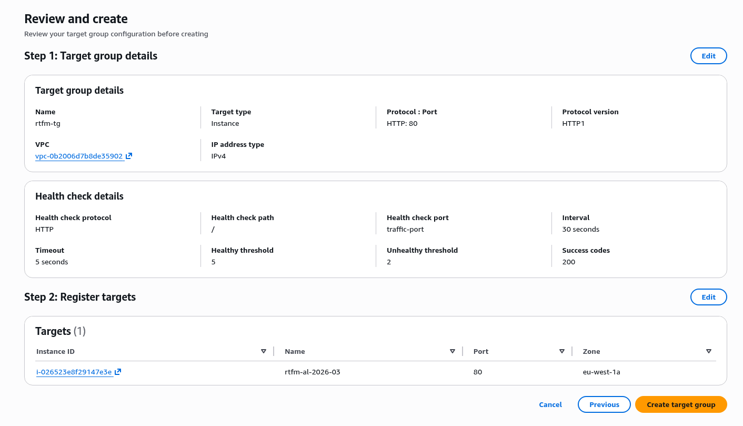Select HTTP1 protocol version value
Screen dimensions: 743x426
point(574,123)
